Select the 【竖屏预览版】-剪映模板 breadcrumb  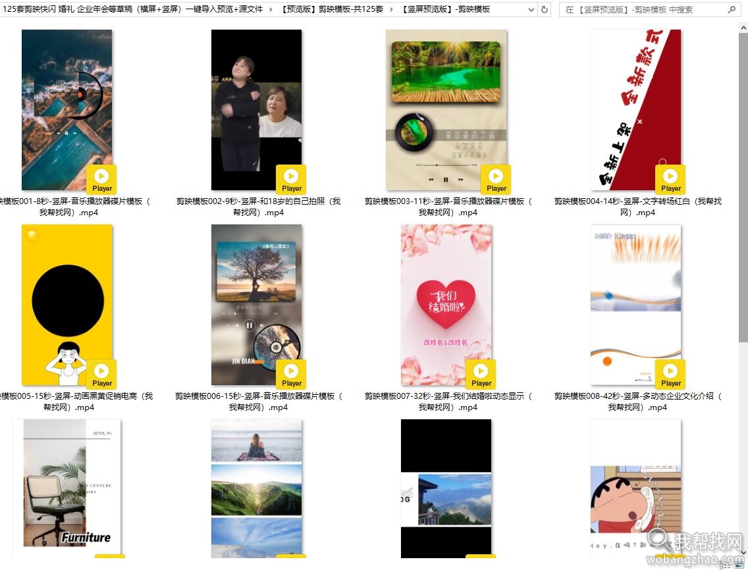[x=444, y=9]
